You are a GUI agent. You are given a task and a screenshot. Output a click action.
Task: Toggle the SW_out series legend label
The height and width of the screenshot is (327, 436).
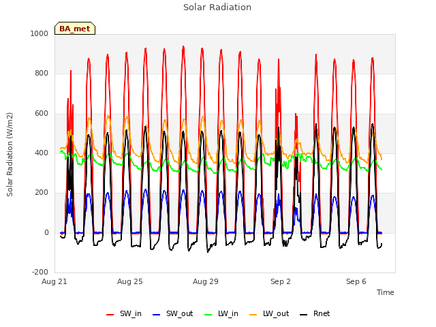[x=180, y=313]
